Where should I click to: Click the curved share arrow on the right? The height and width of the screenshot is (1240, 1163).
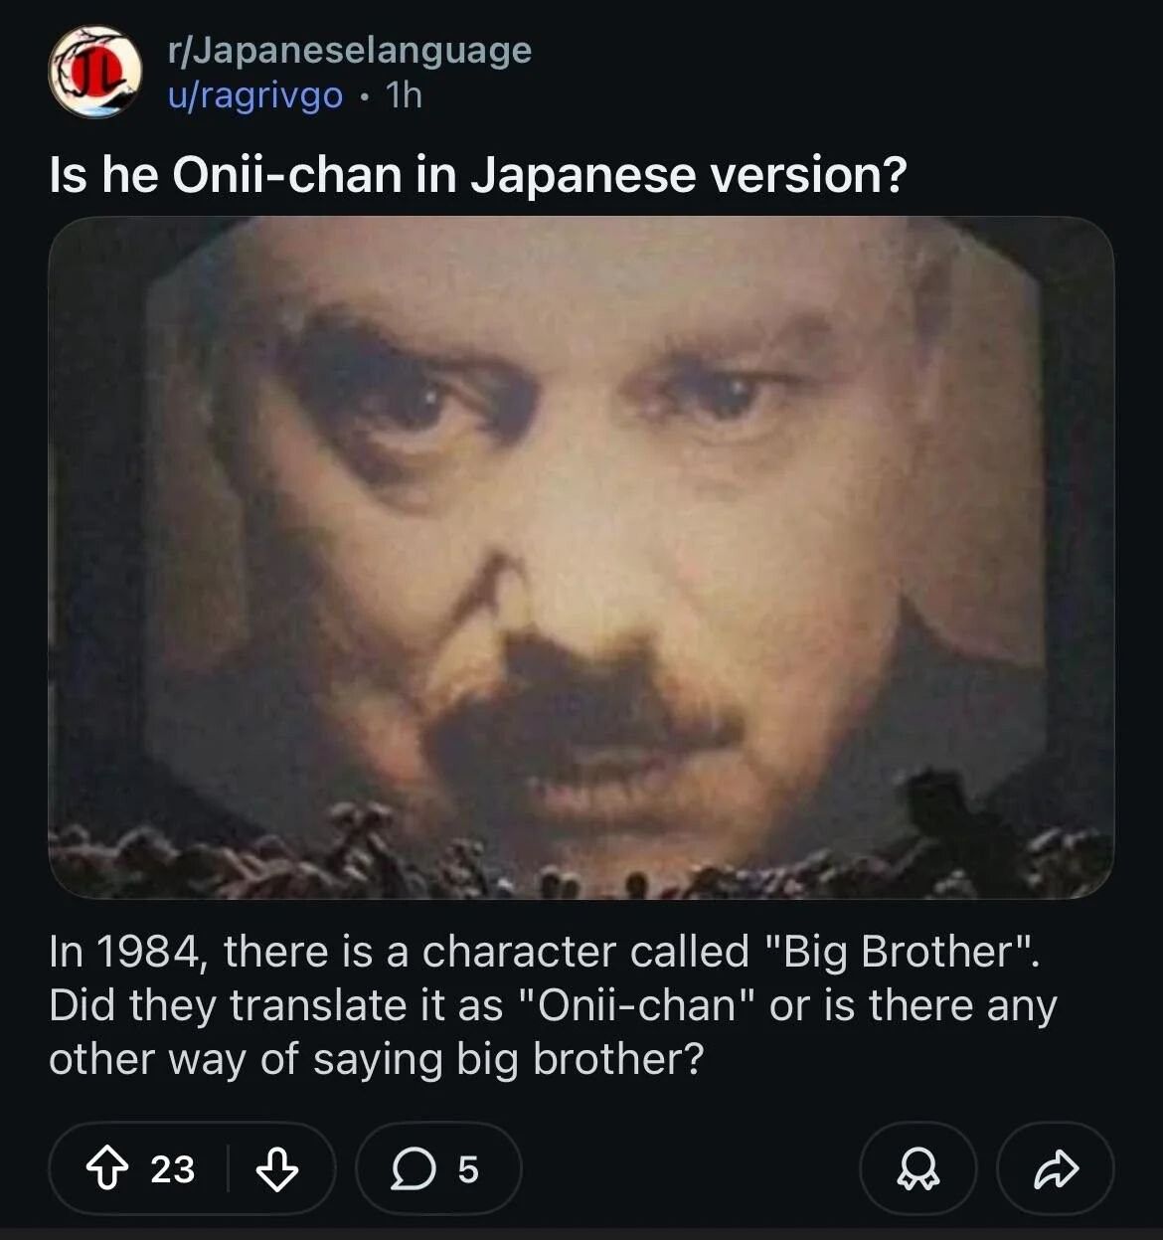click(1057, 1170)
